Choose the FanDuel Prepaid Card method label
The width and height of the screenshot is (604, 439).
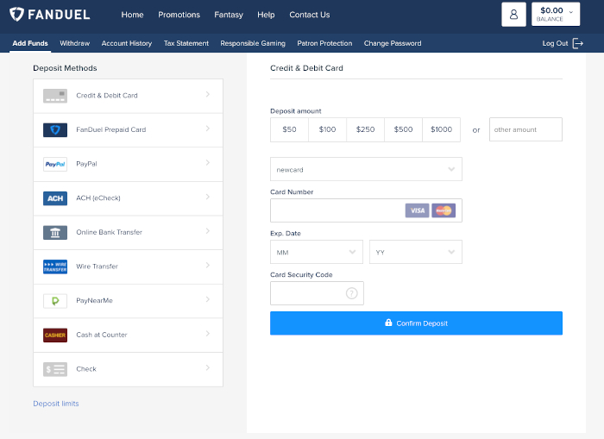click(x=111, y=129)
